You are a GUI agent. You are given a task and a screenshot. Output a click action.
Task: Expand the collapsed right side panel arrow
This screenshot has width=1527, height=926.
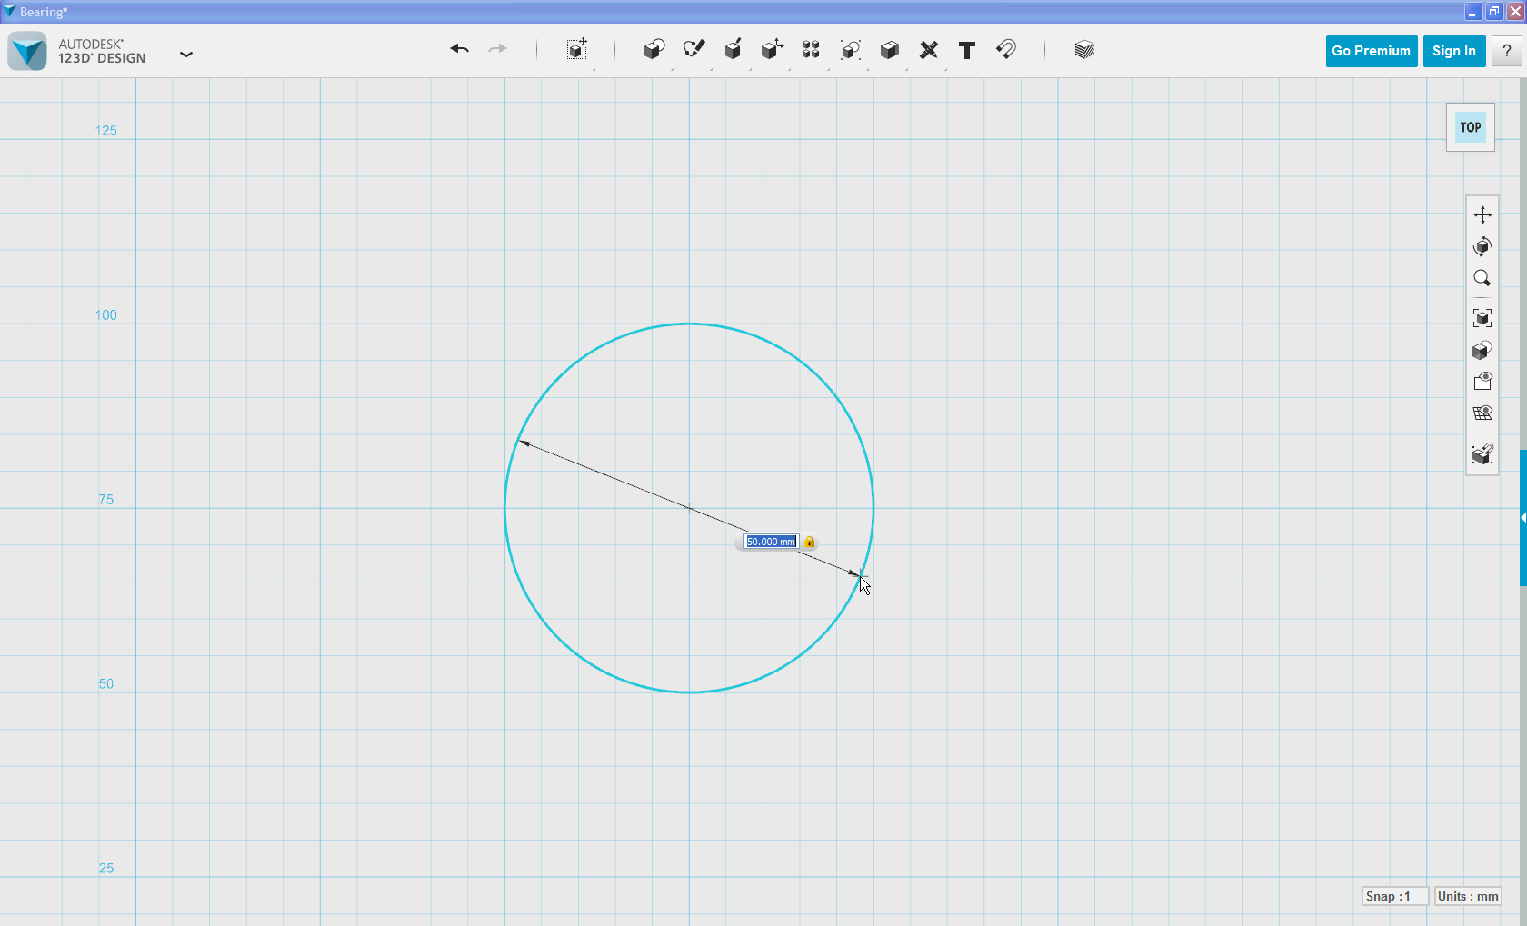[x=1523, y=518]
